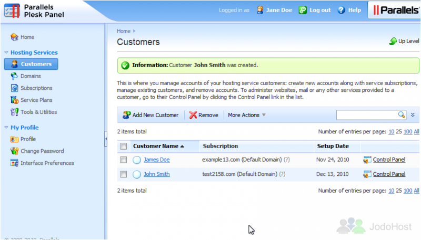
Task: Click the Home house icon in sidebar
Action: pyautogui.click(x=14, y=37)
